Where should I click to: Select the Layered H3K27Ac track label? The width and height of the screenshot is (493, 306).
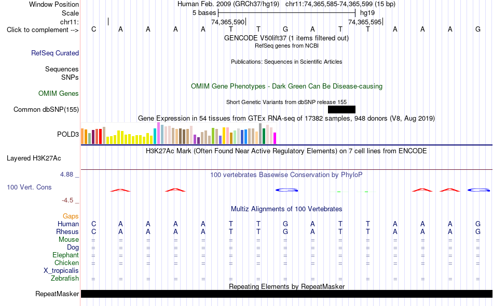point(34,158)
